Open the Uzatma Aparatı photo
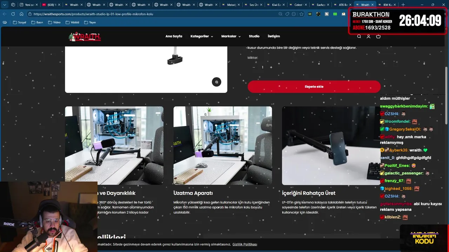The image size is (449, 252). point(222,146)
